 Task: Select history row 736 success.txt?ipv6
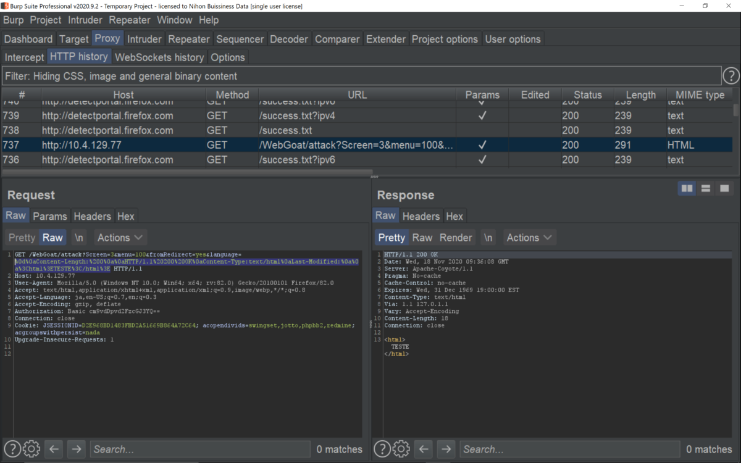point(367,160)
